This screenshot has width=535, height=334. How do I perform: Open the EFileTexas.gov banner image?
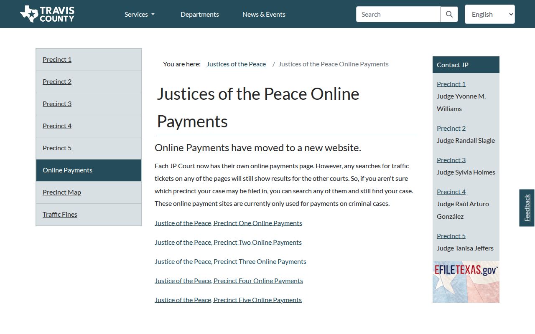click(466, 282)
